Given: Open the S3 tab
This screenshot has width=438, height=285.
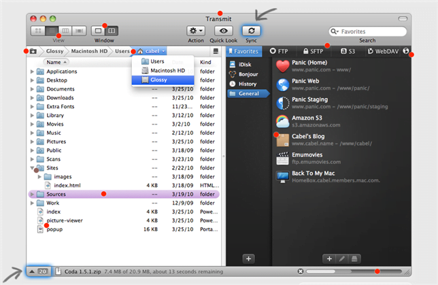Looking at the screenshot, I should click(348, 52).
